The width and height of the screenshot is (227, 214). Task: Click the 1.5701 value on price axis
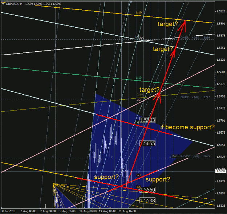click(221, 120)
